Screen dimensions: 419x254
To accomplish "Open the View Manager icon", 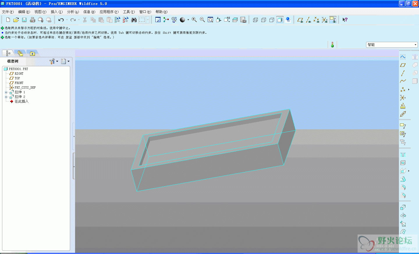I will point(243,20).
